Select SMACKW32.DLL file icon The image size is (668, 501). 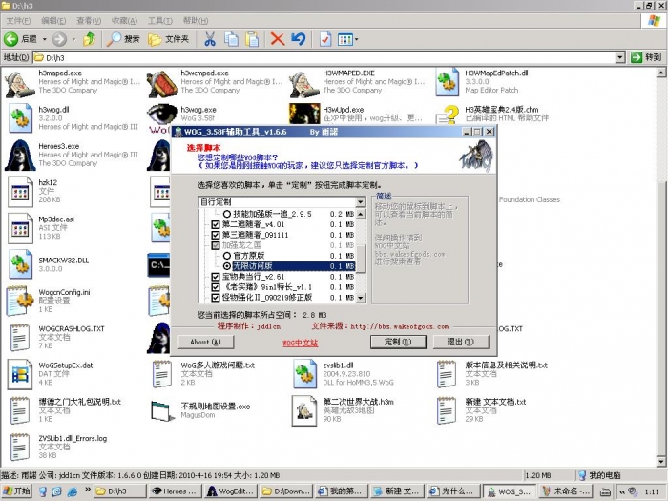[20, 264]
